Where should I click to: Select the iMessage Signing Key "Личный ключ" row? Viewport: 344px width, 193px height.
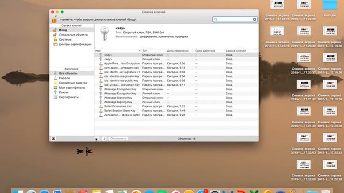click(x=176, y=102)
